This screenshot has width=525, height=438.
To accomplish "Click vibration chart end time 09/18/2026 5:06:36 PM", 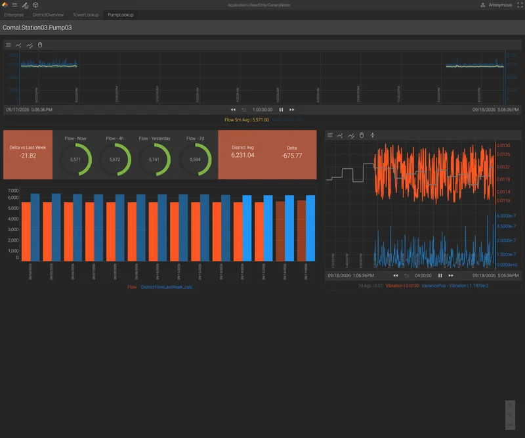I will [x=495, y=275].
